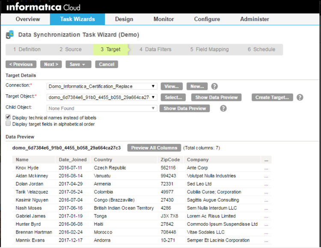The width and height of the screenshot is (321, 248).
Task: Open help icon beside Connection New button
Action: [214, 86]
